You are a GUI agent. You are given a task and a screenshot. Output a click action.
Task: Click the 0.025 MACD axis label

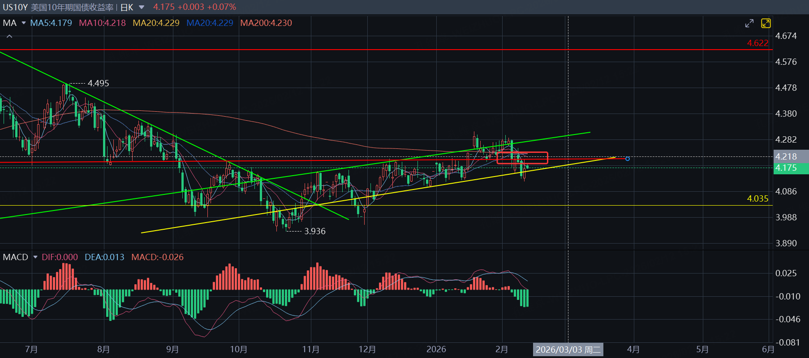point(786,273)
